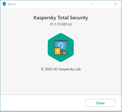Click the About title text

[x=12, y=4]
